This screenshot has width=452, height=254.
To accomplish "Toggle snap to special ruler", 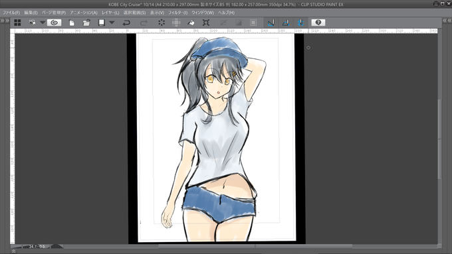I will point(286,23).
